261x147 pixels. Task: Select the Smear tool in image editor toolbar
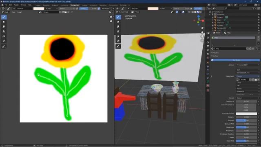4,27
